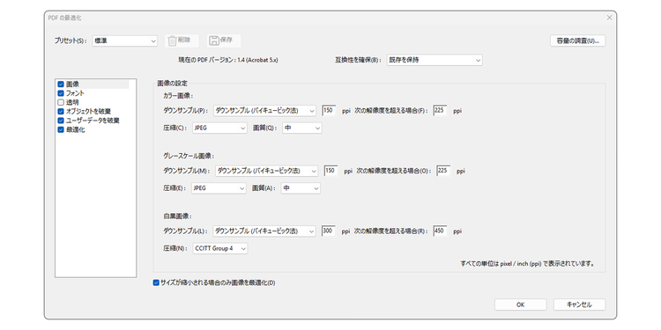Open the カラー画像 圧縮(C) JPEG dropdown
Image resolution: width=661 pixels, height=330 pixels.
pyautogui.click(x=219, y=128)
